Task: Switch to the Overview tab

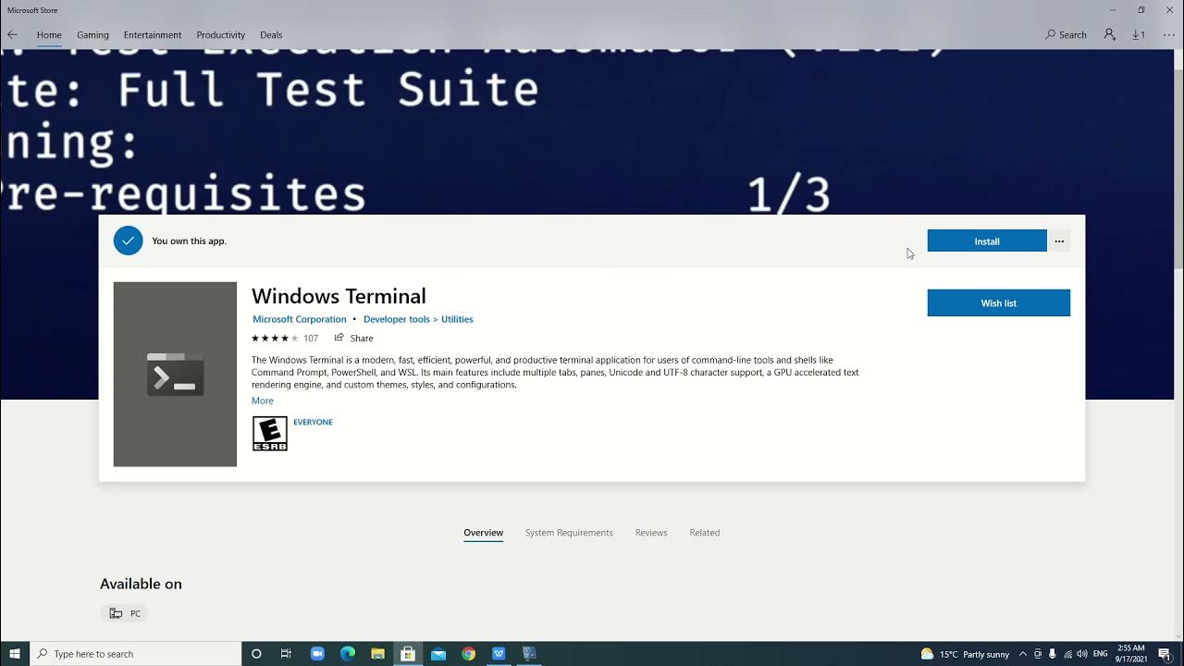Action: (484, 533)
